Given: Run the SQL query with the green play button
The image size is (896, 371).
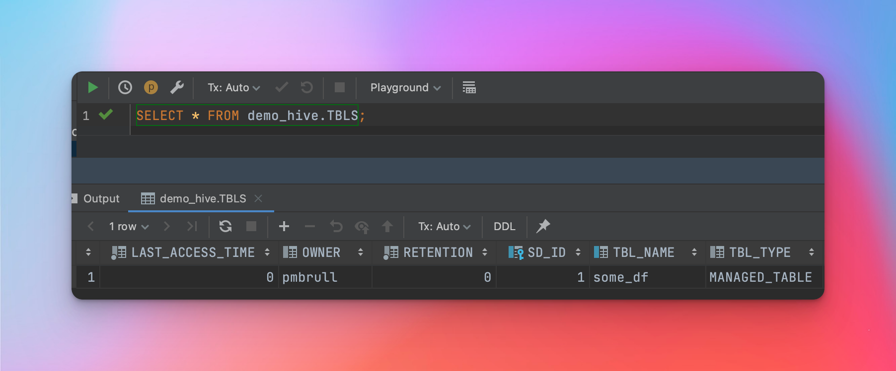Looking at the screenshot, I should [x=92, y=88].
